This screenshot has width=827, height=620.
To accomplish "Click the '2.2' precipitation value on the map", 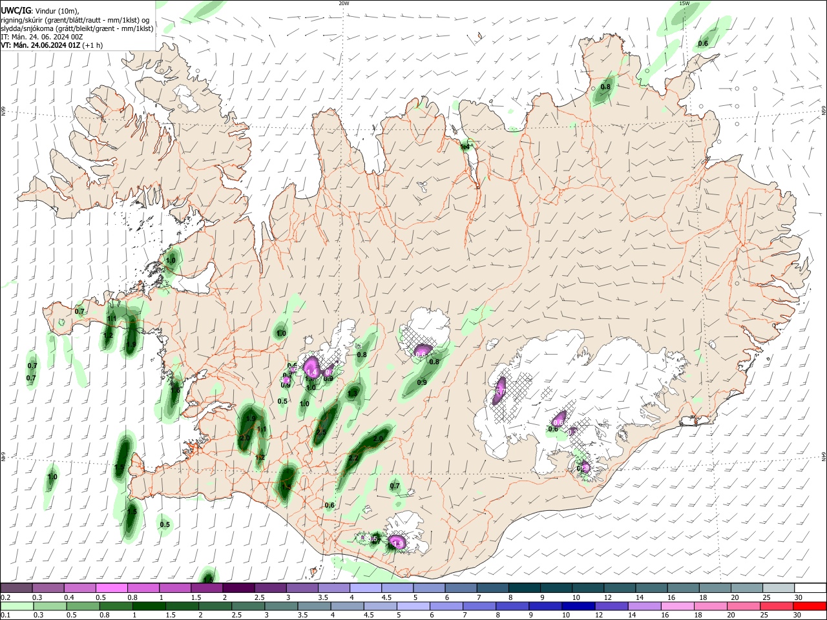I will pos(353,459).
